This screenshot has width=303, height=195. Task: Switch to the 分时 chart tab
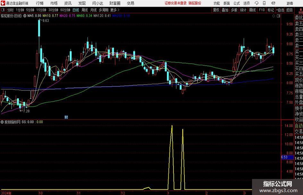(11, 10)
